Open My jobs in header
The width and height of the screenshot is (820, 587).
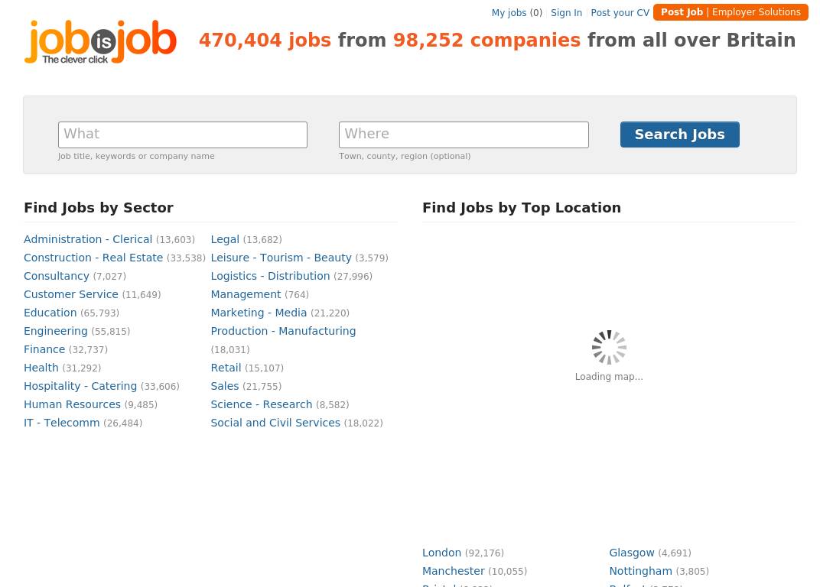(x=509, y=13)
